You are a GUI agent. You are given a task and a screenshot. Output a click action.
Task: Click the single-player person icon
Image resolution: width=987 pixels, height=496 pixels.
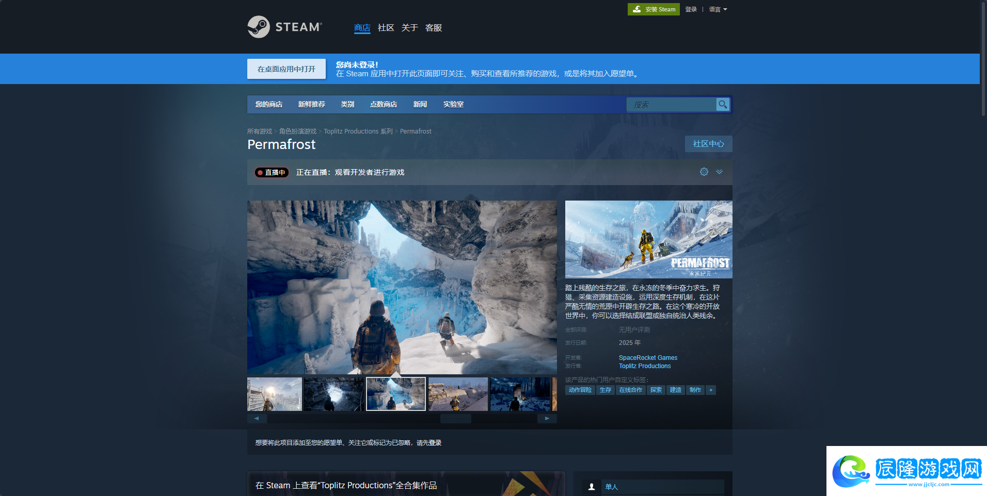(592, 487)
